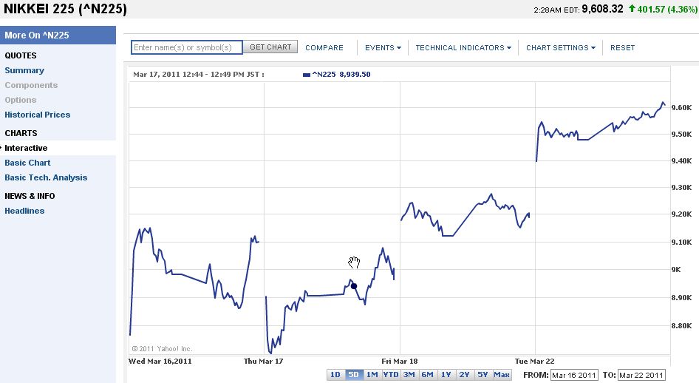Open Historical Prices link
Screen dimensions: 699x383
pos(38,115)
